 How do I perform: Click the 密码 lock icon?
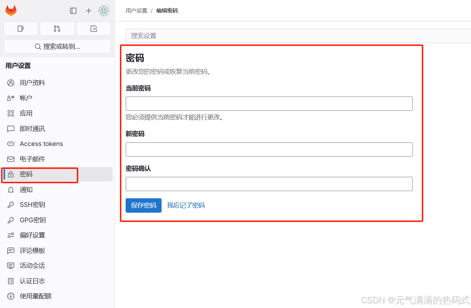[x=11, y=174]
